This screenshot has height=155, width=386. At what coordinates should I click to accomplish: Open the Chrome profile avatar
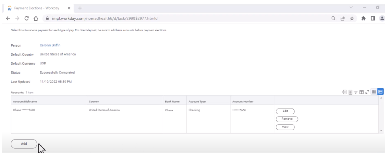(382, 19)
